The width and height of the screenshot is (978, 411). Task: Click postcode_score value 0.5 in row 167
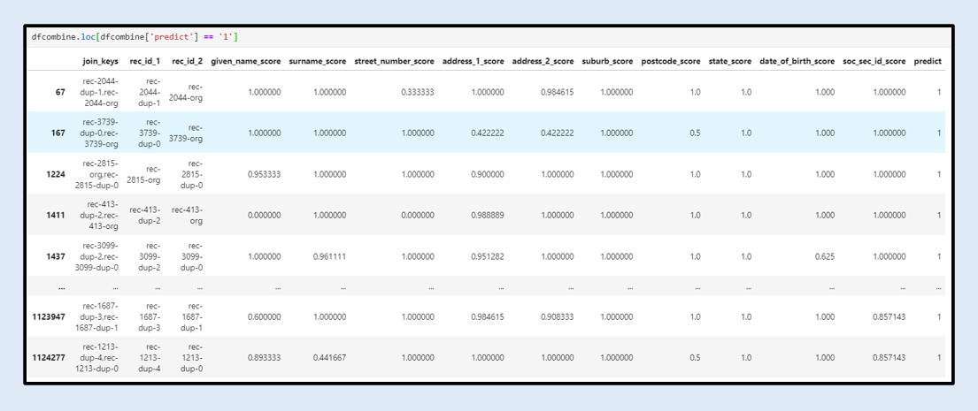click(696, 133)
